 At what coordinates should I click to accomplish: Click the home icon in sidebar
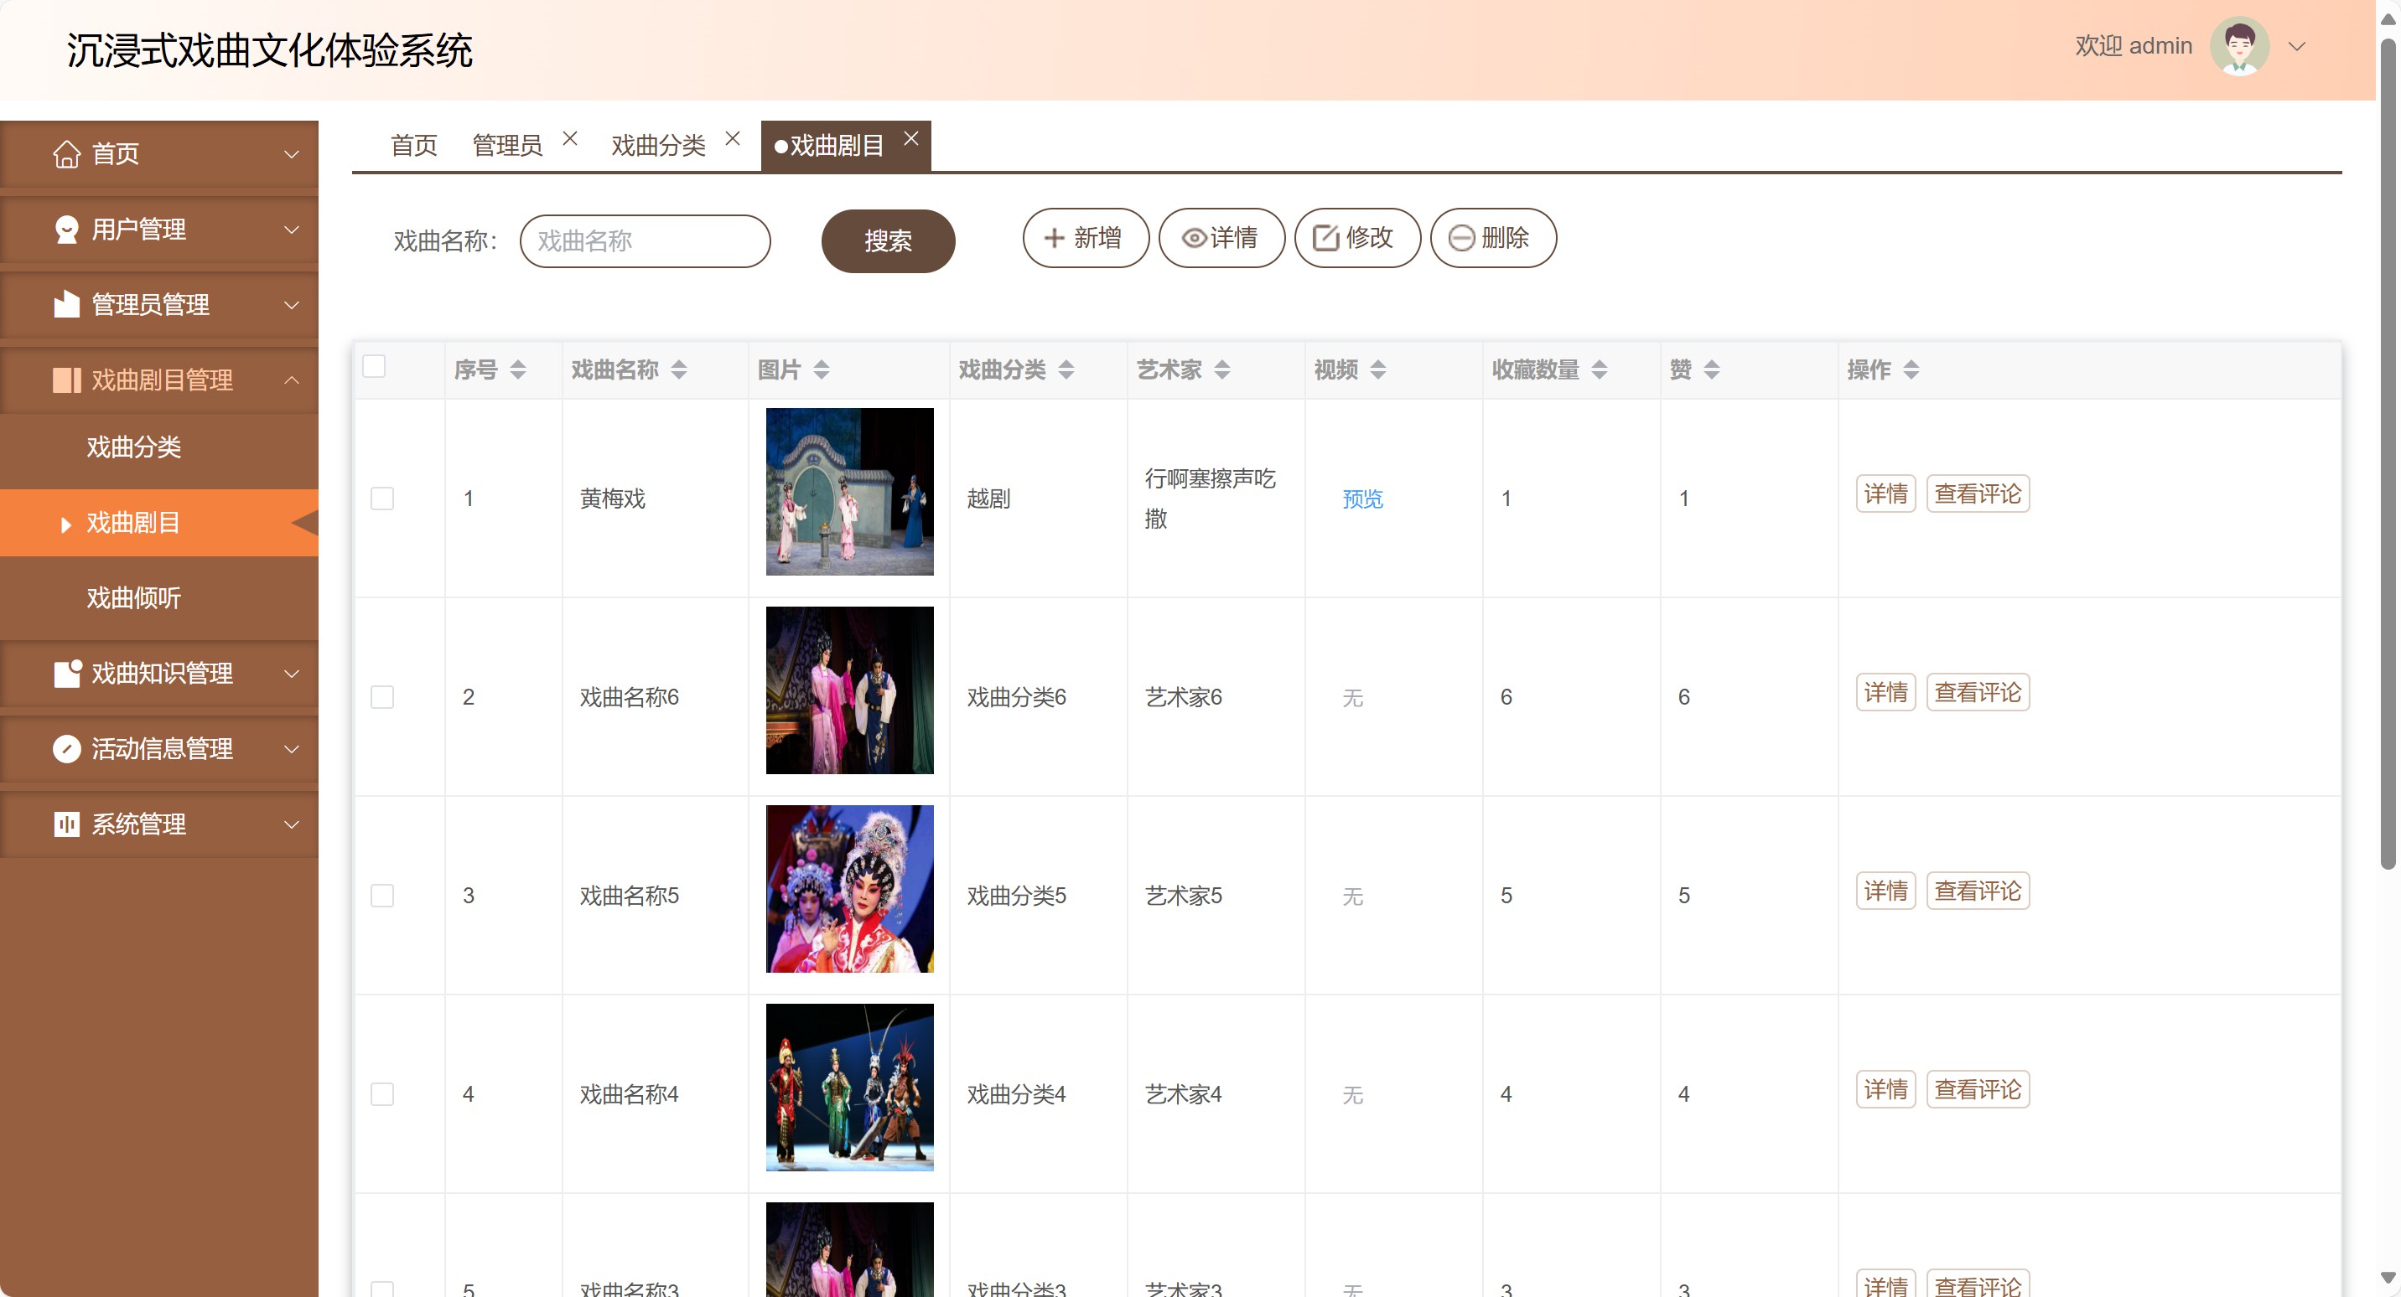pyautogui.click(x=66, y=153)
